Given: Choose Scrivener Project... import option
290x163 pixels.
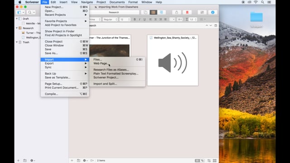Looking at the screenshot, I should coord(117,77).
